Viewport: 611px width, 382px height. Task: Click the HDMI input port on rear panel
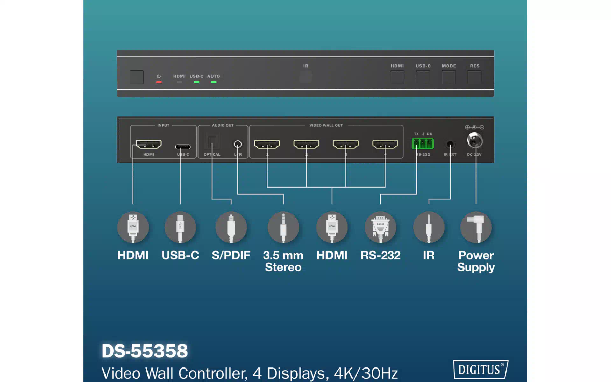pos(149,144)
